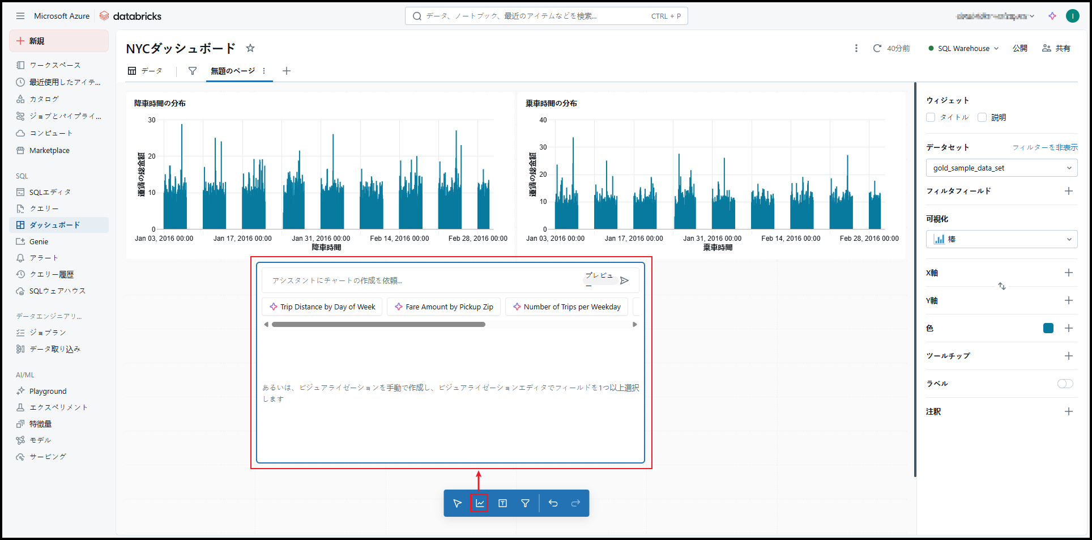Open the gold_sample_data_set dataset dropdown

pos(1001,168)
